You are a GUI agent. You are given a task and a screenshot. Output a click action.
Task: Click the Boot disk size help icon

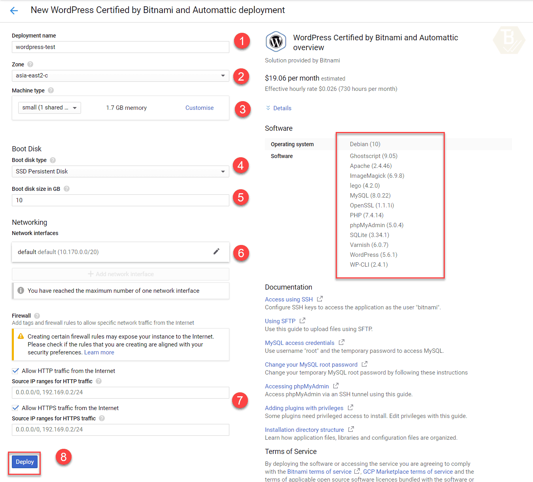point(66,188)
